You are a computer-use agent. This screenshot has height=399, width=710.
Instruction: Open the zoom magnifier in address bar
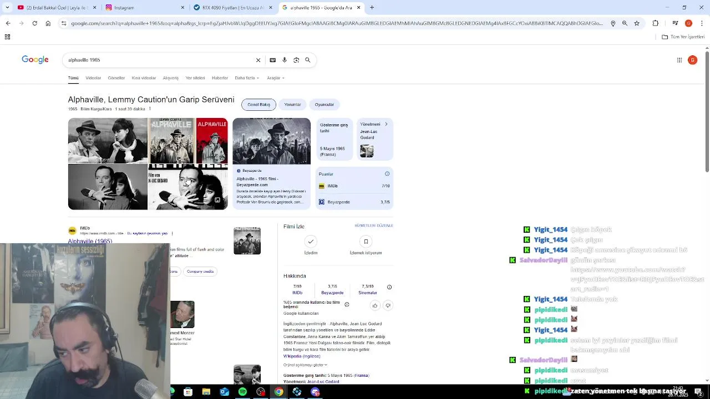[x=625, y=23]
